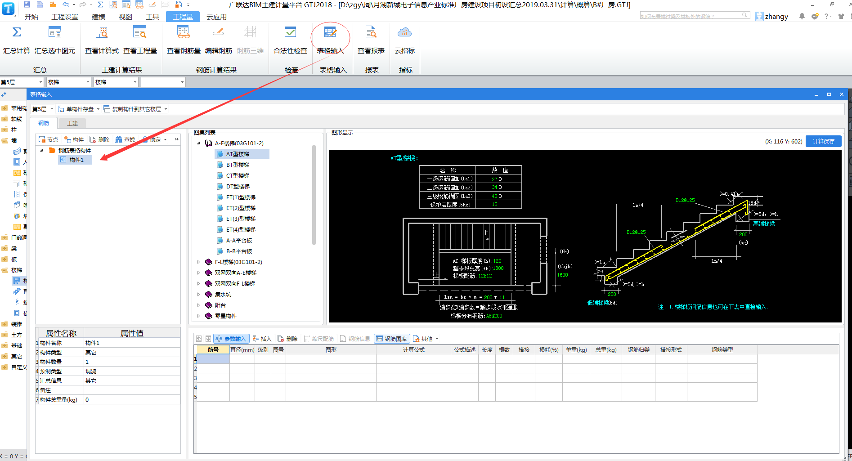The image size is (852, 461).
Task: Select ET(1)型楼梯 in the atlas list
Action: pos(241,197)
